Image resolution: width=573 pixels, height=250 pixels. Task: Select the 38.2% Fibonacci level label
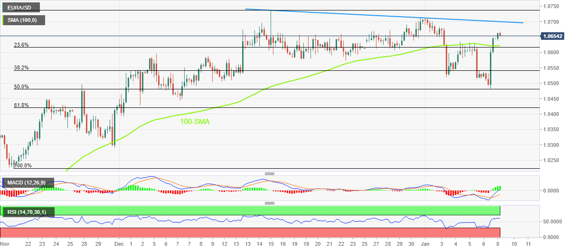(21, 68)
